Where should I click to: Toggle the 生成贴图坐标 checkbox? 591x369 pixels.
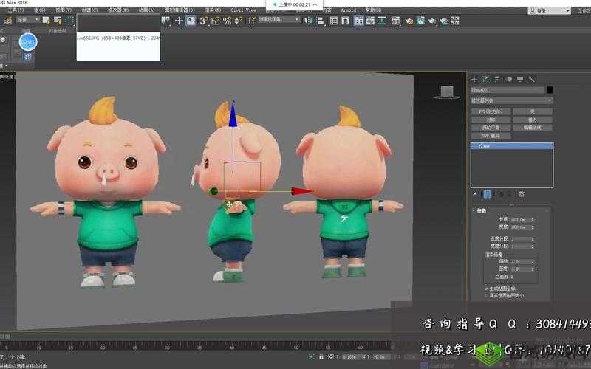click(487, 289)
